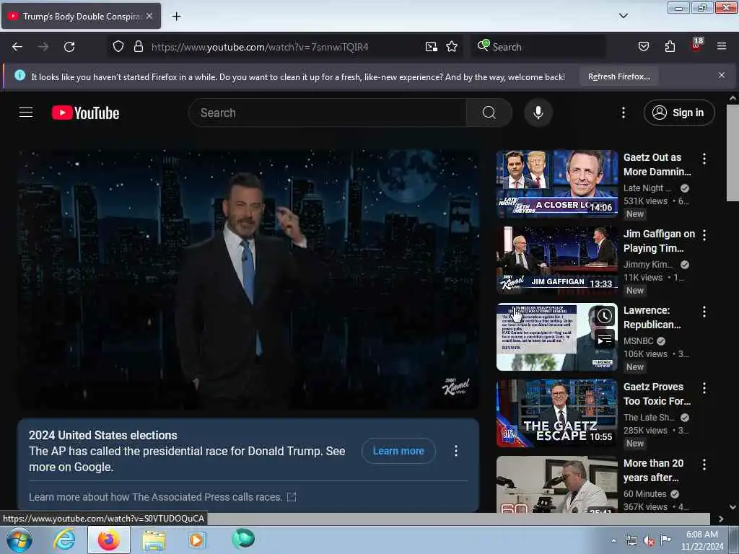Viewport: 739px width, 554px height.
Task: Add Lawrence video to Watch later
Action: coord(604,316)
